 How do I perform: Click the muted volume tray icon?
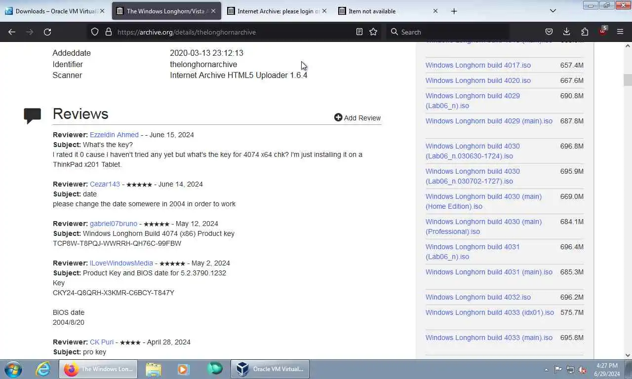(x=582, y=370)
